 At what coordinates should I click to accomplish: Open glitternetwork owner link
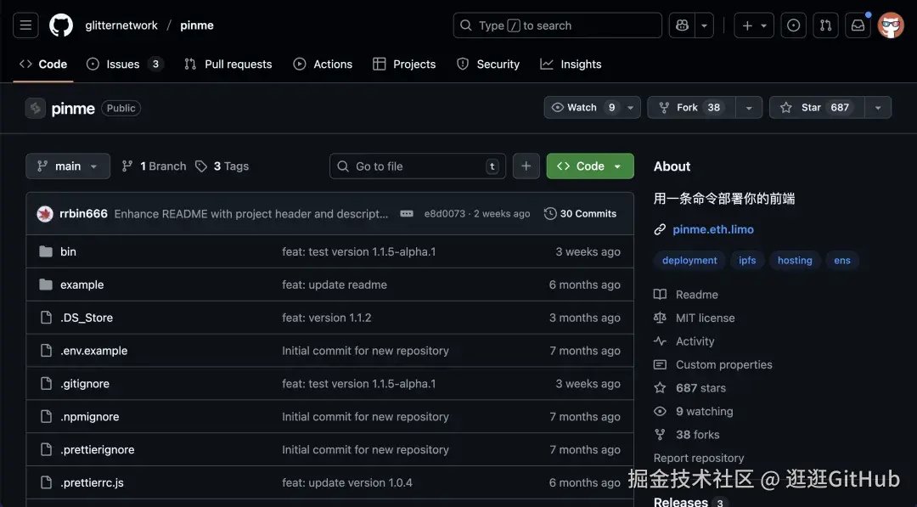coord(121,25)
